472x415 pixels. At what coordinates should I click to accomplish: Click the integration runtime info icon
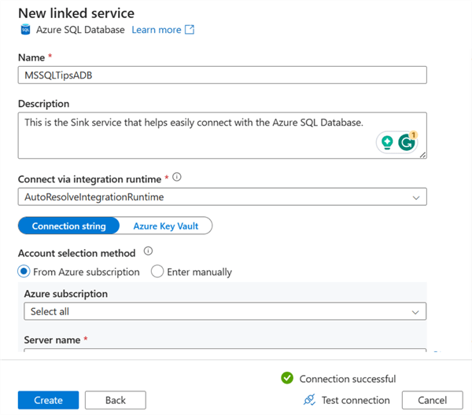(177, 177)
